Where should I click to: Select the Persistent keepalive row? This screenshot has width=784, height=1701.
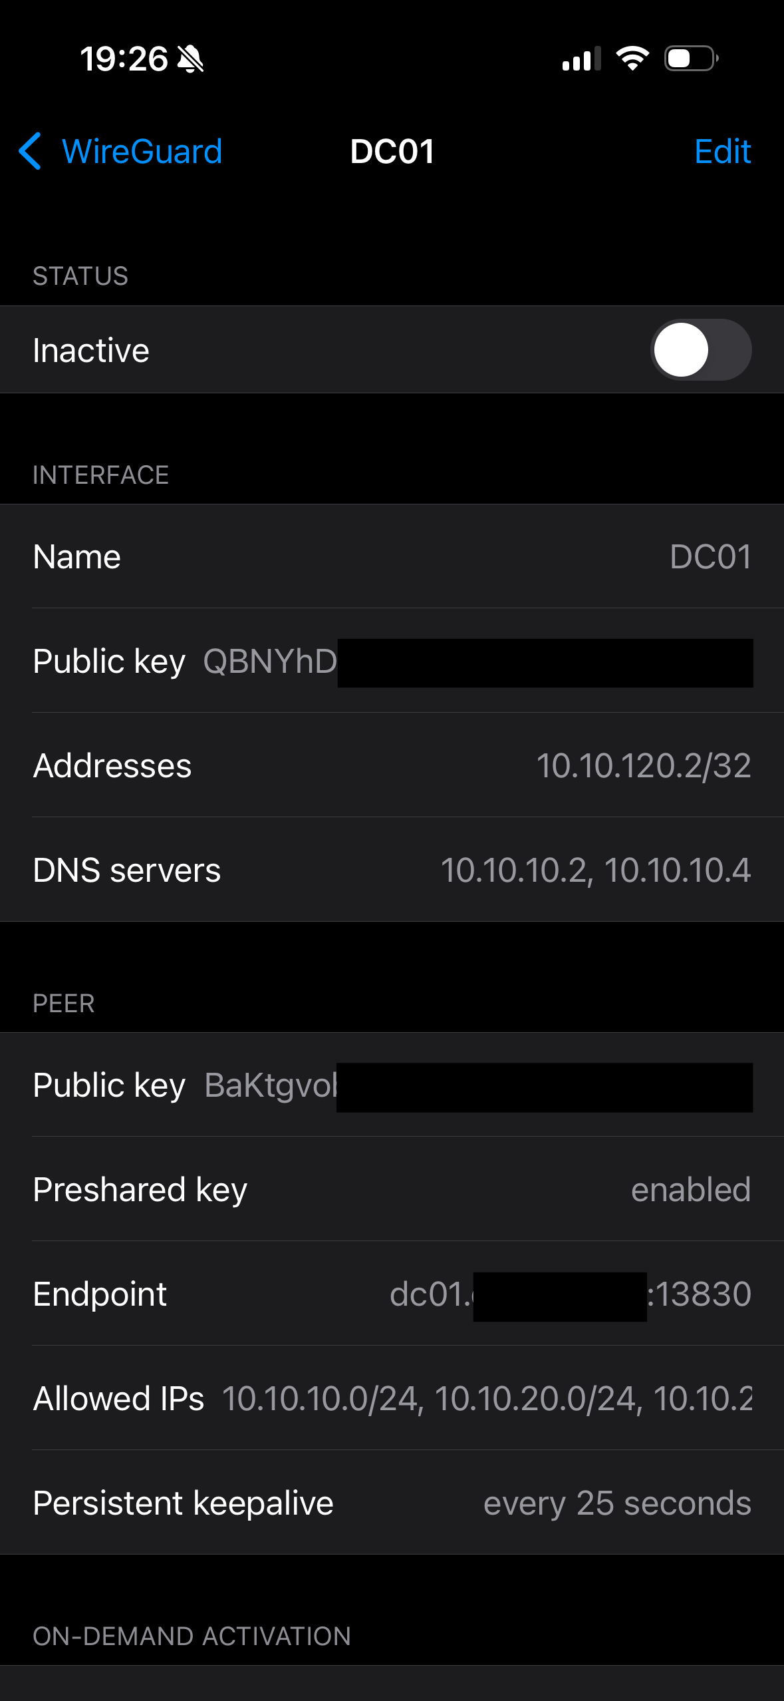[x=392, y=1503]
